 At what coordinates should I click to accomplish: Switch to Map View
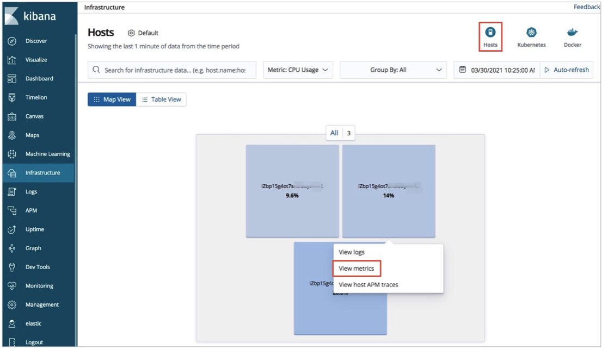pos(112,99)
